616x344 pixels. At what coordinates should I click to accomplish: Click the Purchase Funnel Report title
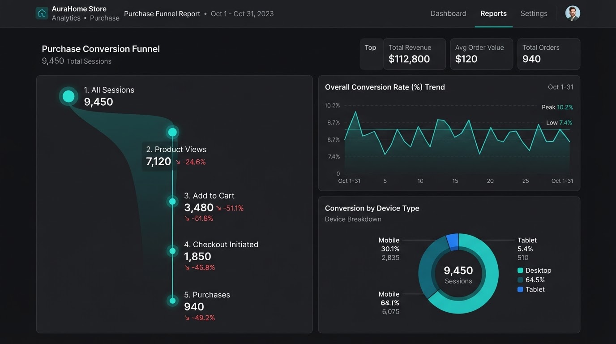coord(162,13)
